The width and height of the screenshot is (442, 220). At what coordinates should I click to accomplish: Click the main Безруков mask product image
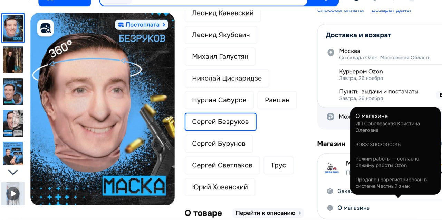[x=103, y=109]
